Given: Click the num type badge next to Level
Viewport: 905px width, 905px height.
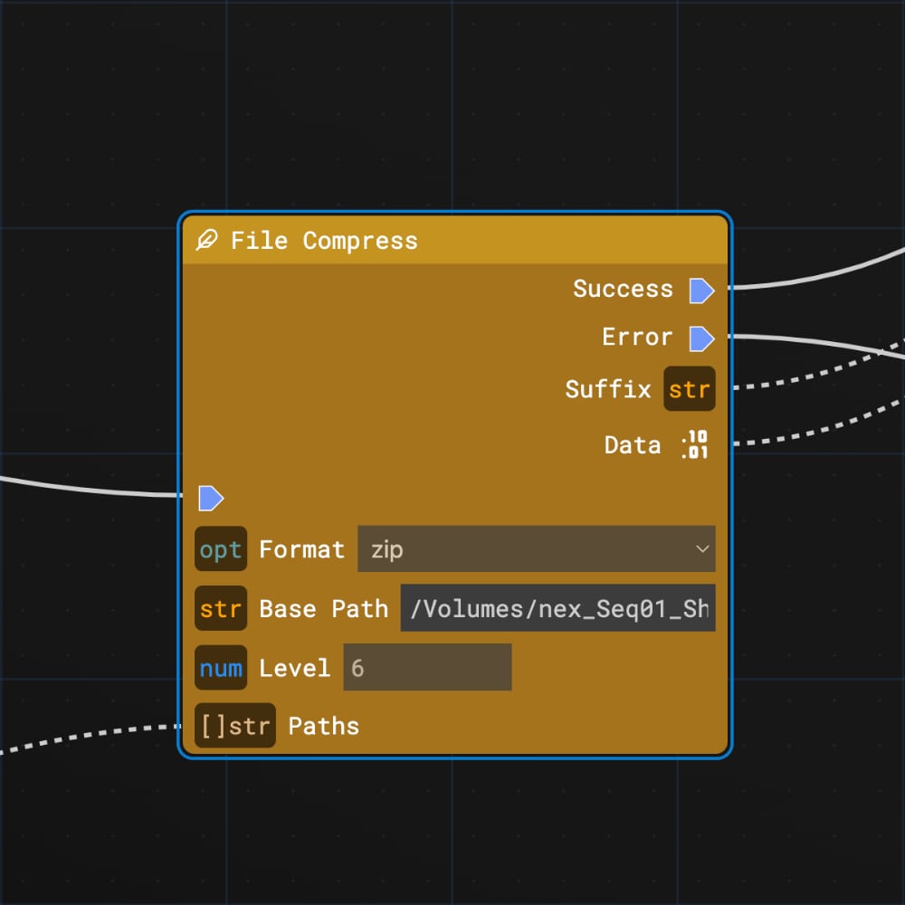Looking at the screenshot, I should point(220,667).
